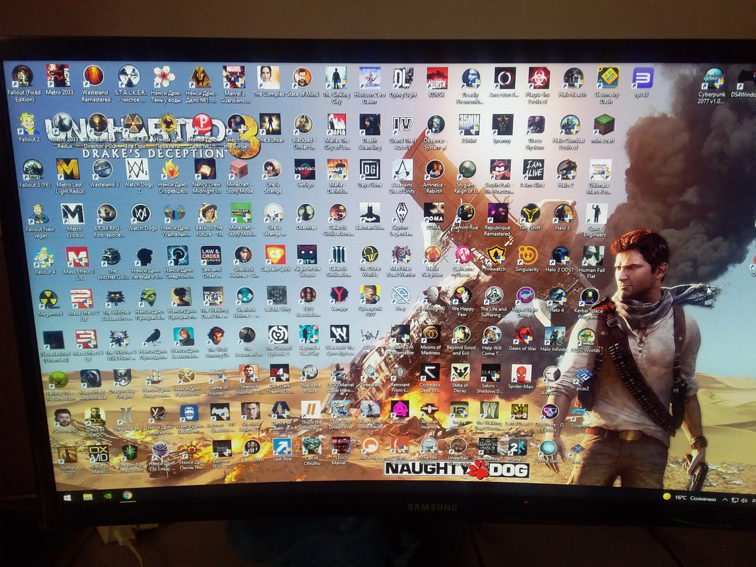
Task: Open the taskbar weather widget showing 16°C
Action: [689, 498]
